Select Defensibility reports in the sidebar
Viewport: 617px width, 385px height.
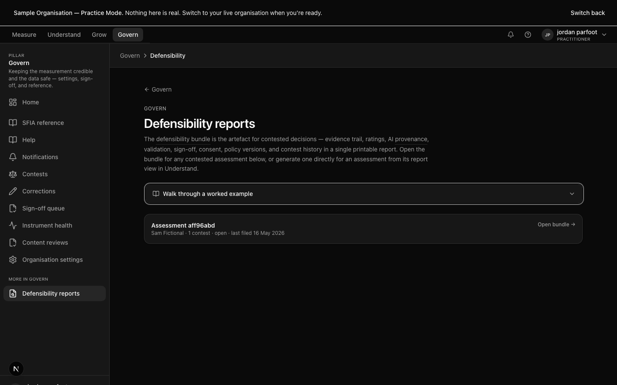click(x=54, y=293)
